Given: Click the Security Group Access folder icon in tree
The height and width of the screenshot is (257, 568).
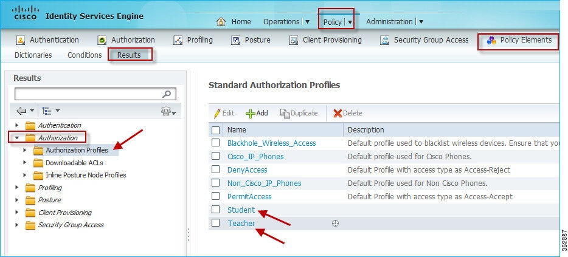Looking at the screenshot, I should click(30, 225).
